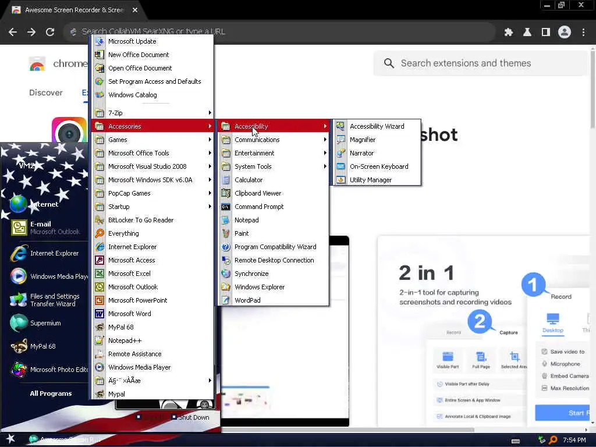Click the Remote Desktop Connection icon
The image size is (596, 447).
226,260
